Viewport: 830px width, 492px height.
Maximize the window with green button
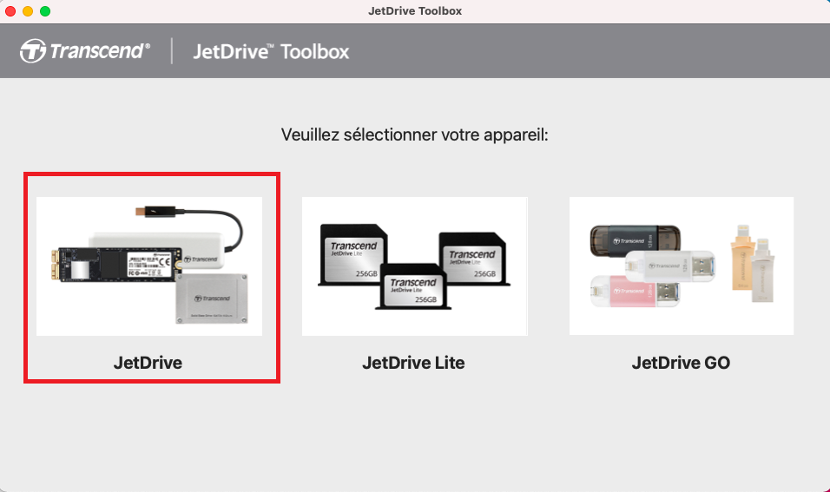coord(45,11)
